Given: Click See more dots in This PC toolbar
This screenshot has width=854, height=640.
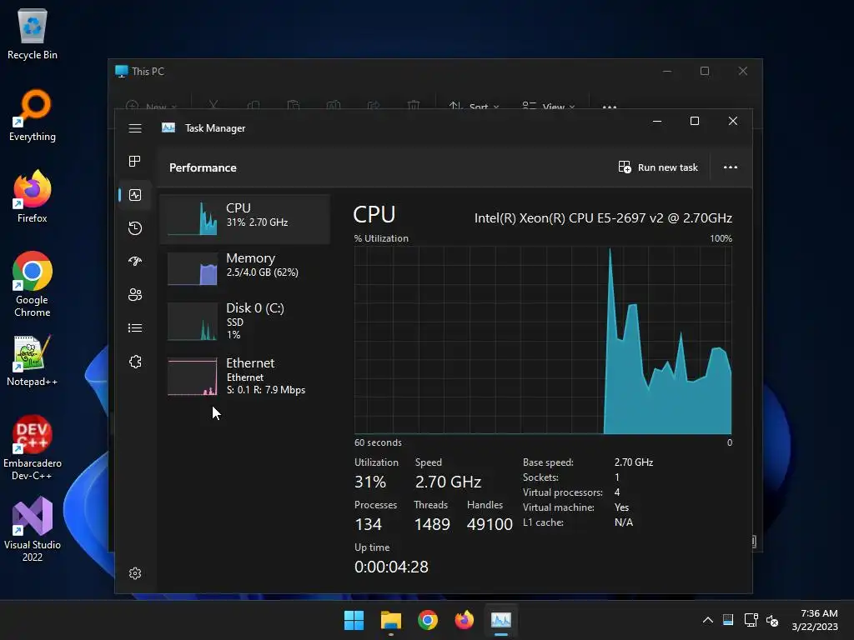Looking at the screenshot, I should [x=610, y=107].
